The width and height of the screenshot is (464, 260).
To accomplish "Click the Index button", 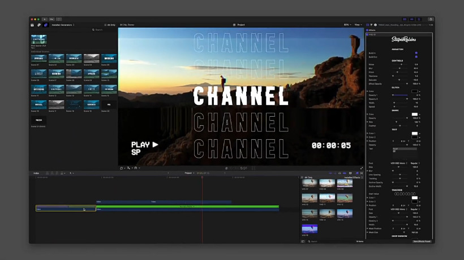I will (x=36, y=173).
